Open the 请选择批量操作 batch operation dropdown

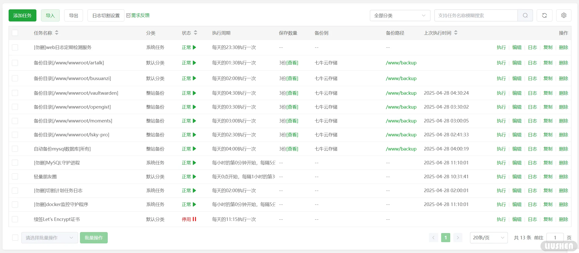click(x=49, y=238)
